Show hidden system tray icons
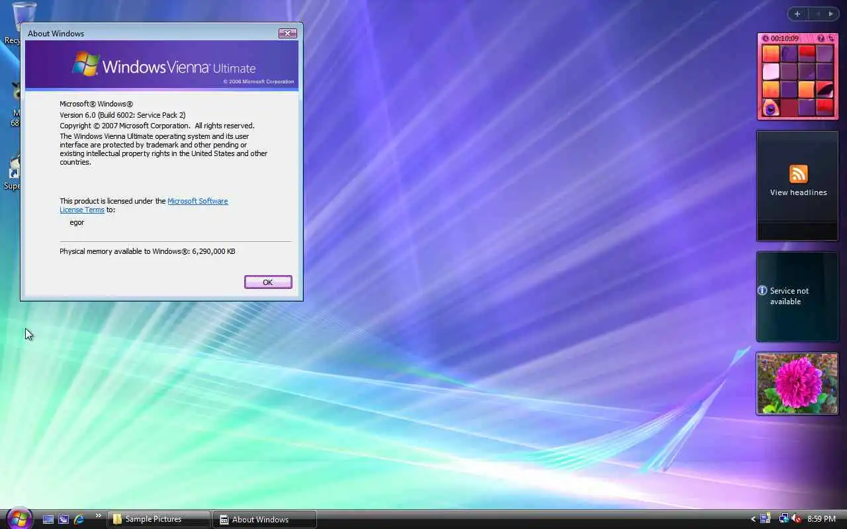 click(x=753, y=520)
